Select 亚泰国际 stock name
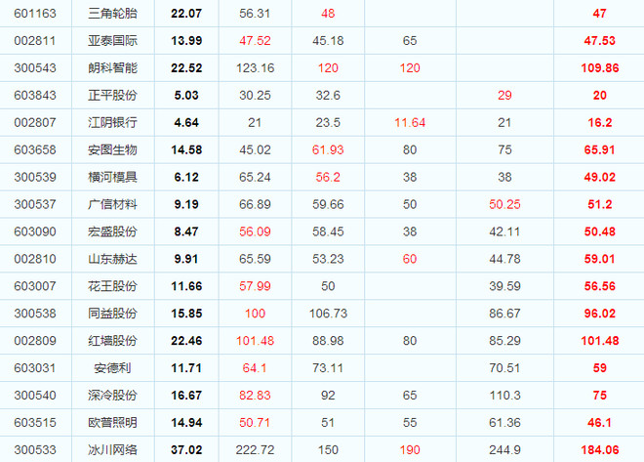The width and height of the screenshot is (644, 462). [x=112, y=41]
